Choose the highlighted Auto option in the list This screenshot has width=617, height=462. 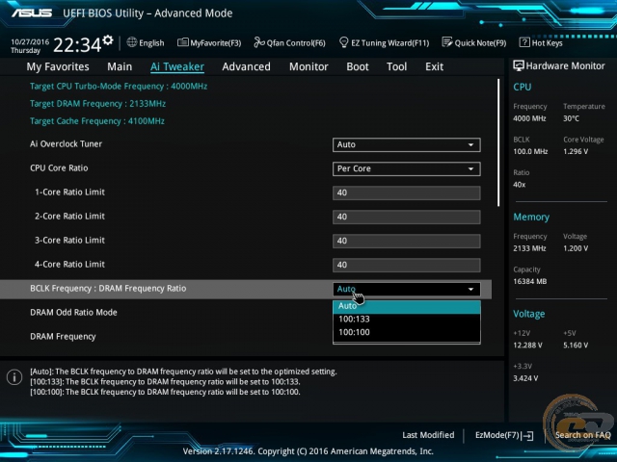pyautogui.click(x=407, y=306)
